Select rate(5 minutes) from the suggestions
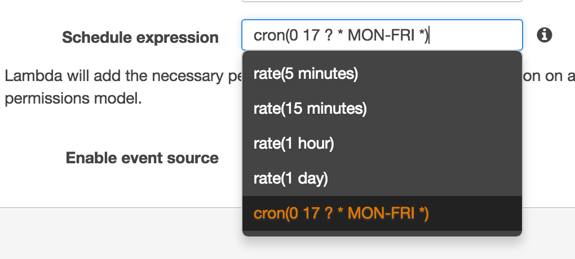The image size is (575, 259). pos(382,74)
